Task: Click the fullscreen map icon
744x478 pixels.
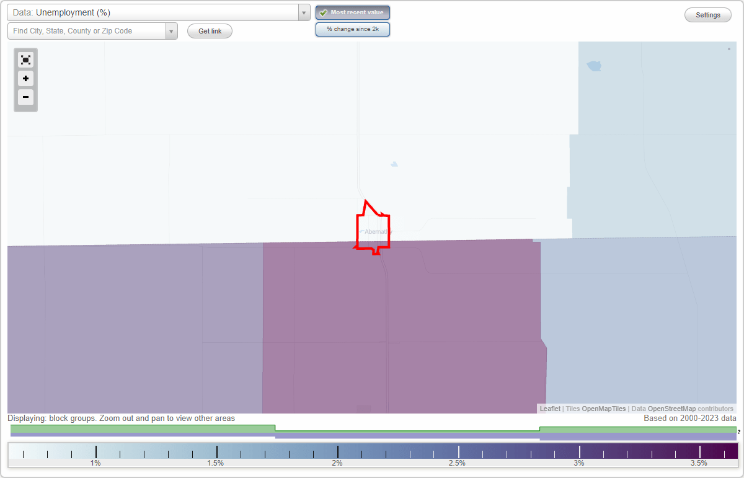Action: click(x=25, y=60)
